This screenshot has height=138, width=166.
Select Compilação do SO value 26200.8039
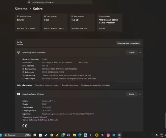[47, 110]
